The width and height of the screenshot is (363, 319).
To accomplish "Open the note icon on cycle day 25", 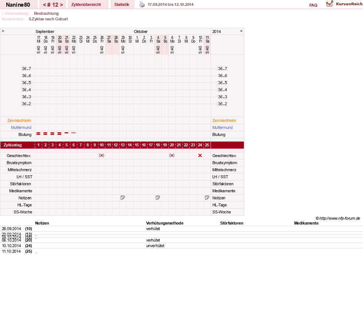I will point(207,198).
